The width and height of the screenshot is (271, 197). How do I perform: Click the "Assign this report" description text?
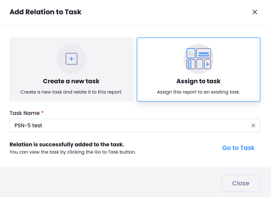pyautogui.click(x=199, y=92)
